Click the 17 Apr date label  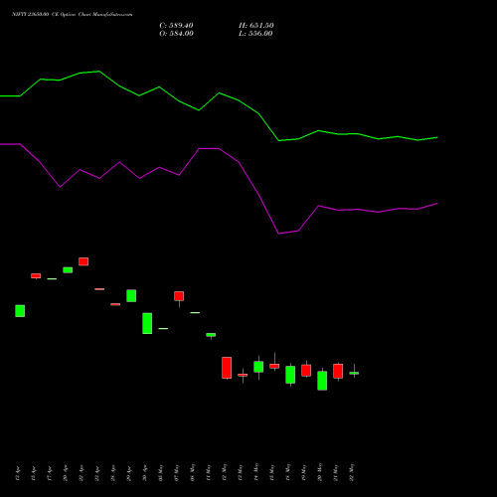(50, 473)
